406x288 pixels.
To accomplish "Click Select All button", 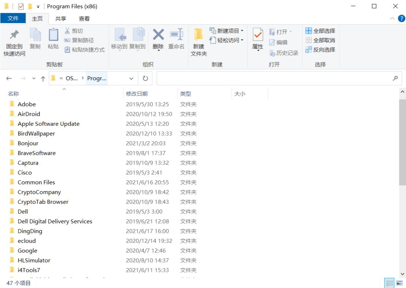I will (x=320, y=31).
